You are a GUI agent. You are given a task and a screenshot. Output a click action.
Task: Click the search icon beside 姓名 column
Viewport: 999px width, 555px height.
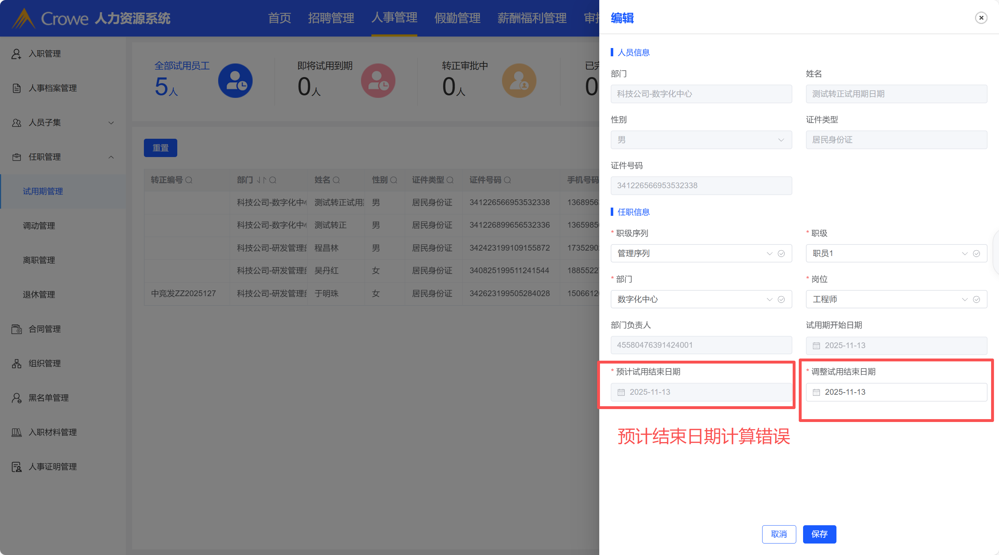point(336,180)
